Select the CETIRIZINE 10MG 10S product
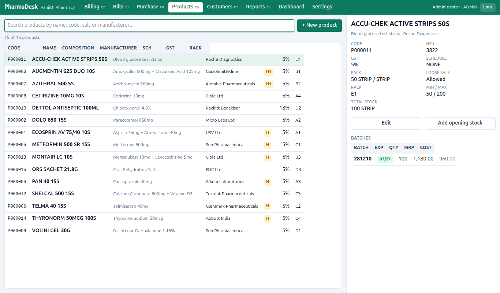 [x=154, y=96]
